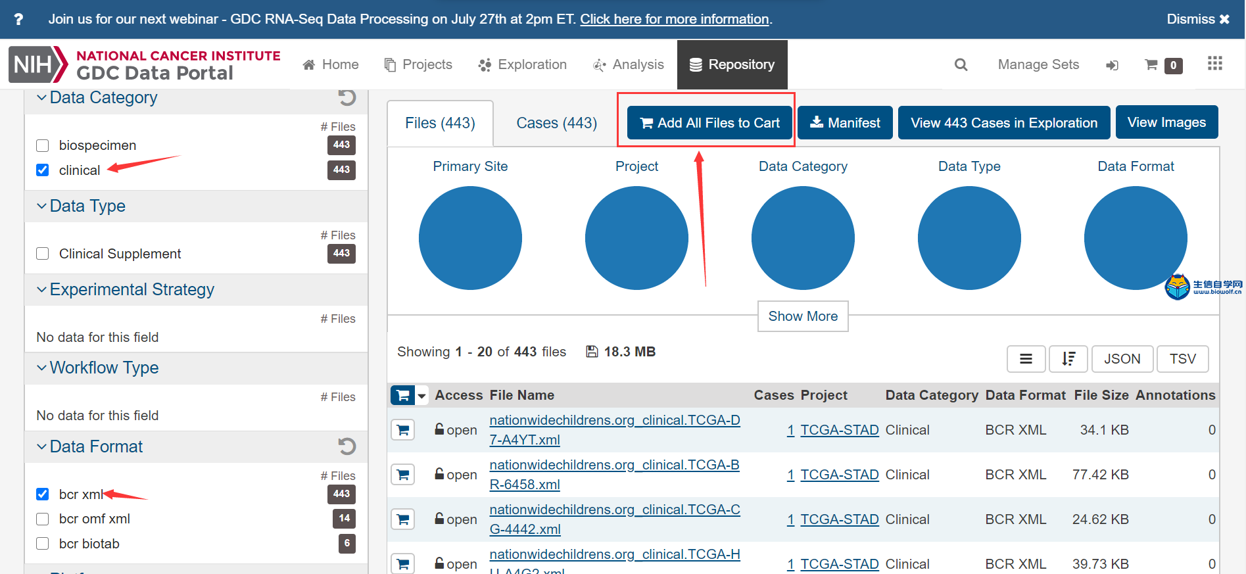
Task: Uncheck the clinical checkbox
Action: (43, 170)
